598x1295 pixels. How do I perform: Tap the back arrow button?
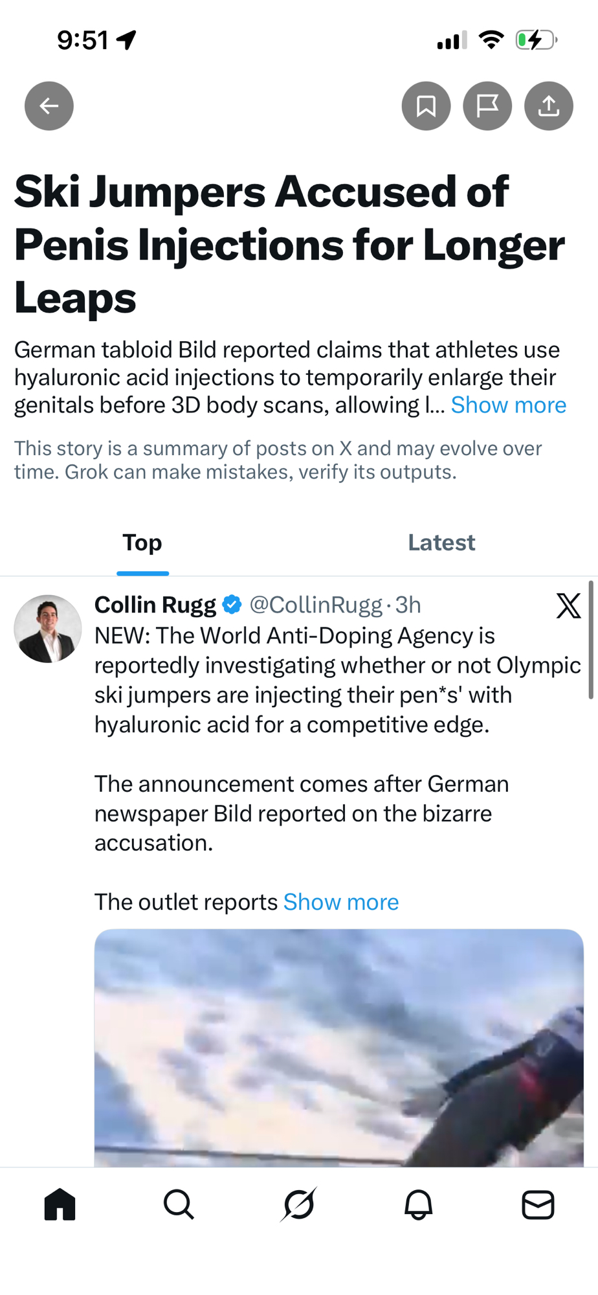point(49,106)
